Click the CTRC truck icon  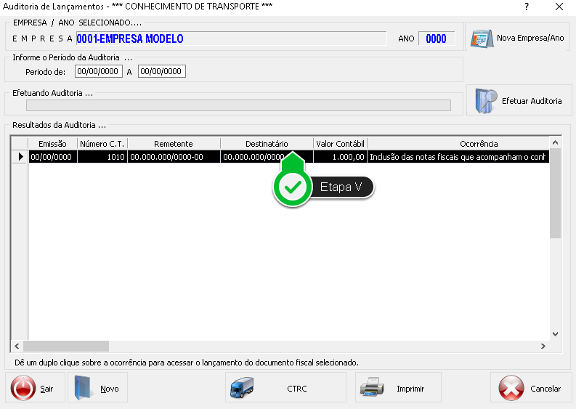242,388
